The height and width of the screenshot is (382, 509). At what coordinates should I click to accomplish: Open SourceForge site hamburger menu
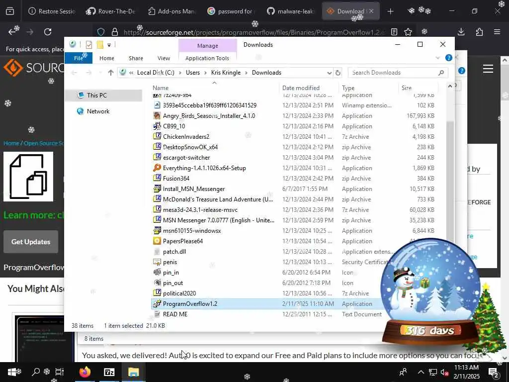coord(488,69)
